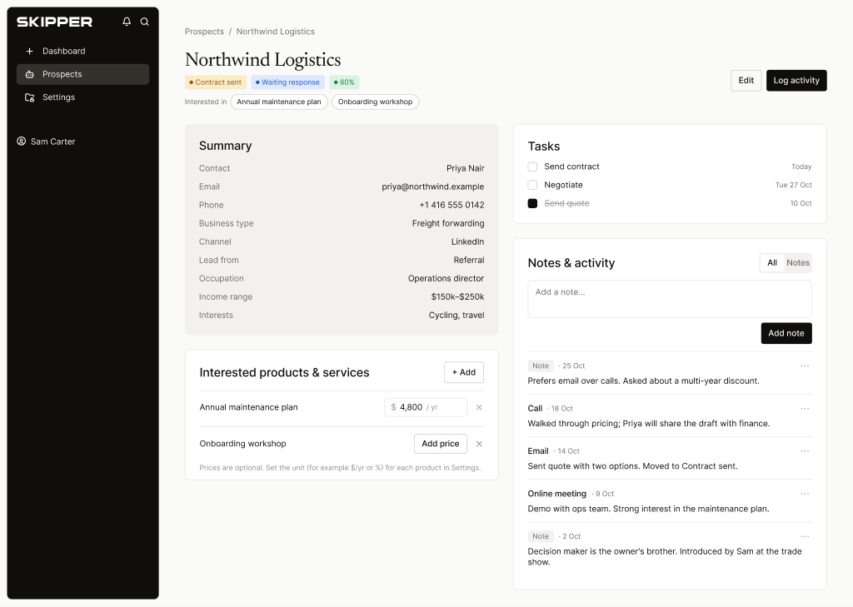Switch to Notes tab
The width and height of the screenshot is (853, 607).
(x=798, y=263)
